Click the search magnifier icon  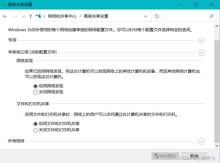tap(211, 16)
